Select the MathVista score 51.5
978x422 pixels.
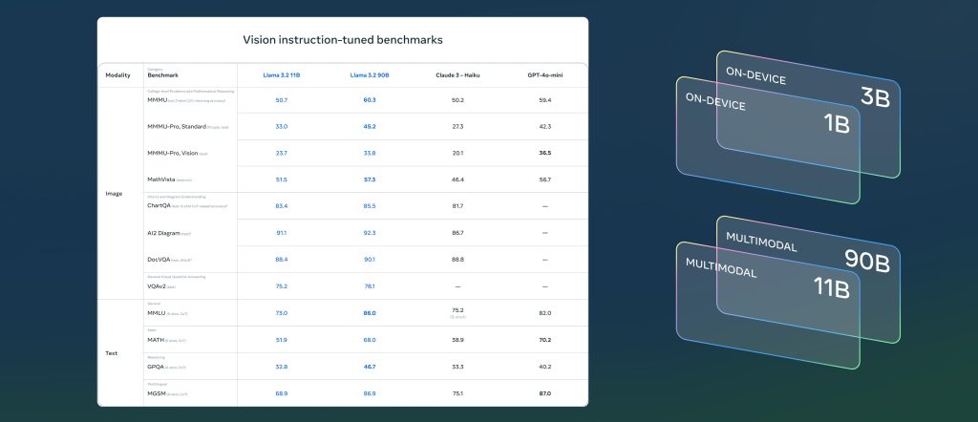coord(282,179)
